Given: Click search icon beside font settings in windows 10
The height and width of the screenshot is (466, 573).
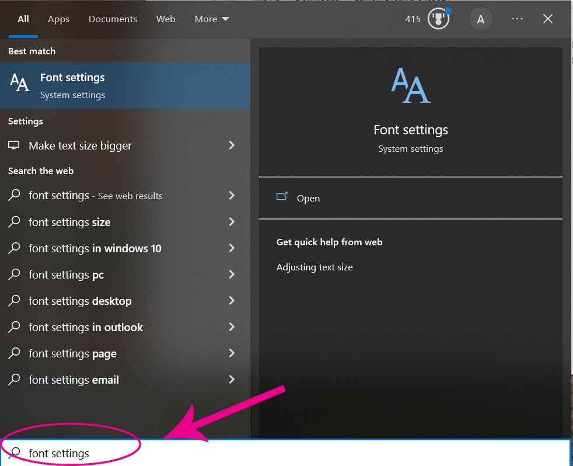Looking at the screenshot, I should click(x=14, y=248).
